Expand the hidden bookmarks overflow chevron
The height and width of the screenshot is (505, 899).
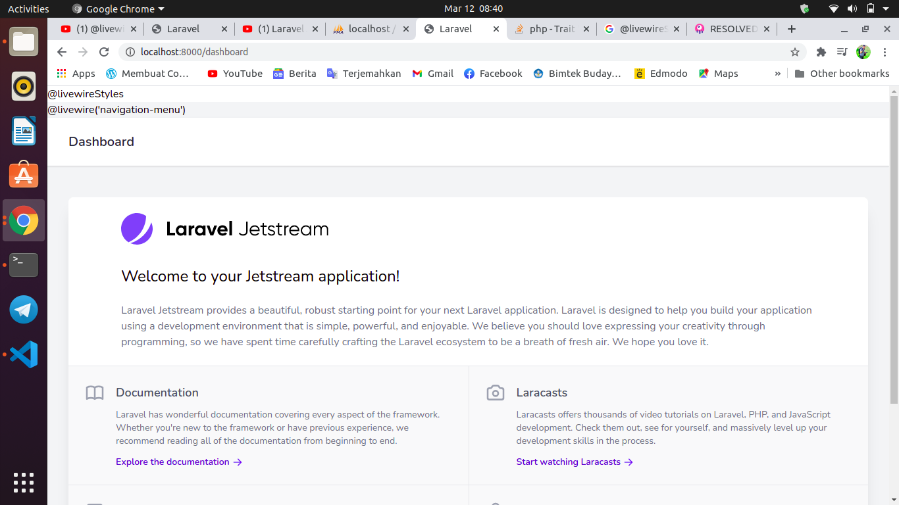[x=778, y=74]
